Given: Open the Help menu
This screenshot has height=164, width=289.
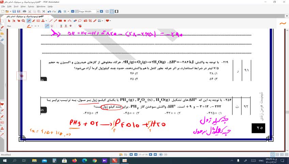Looking at the screenshot, I should tap(50, 6).
